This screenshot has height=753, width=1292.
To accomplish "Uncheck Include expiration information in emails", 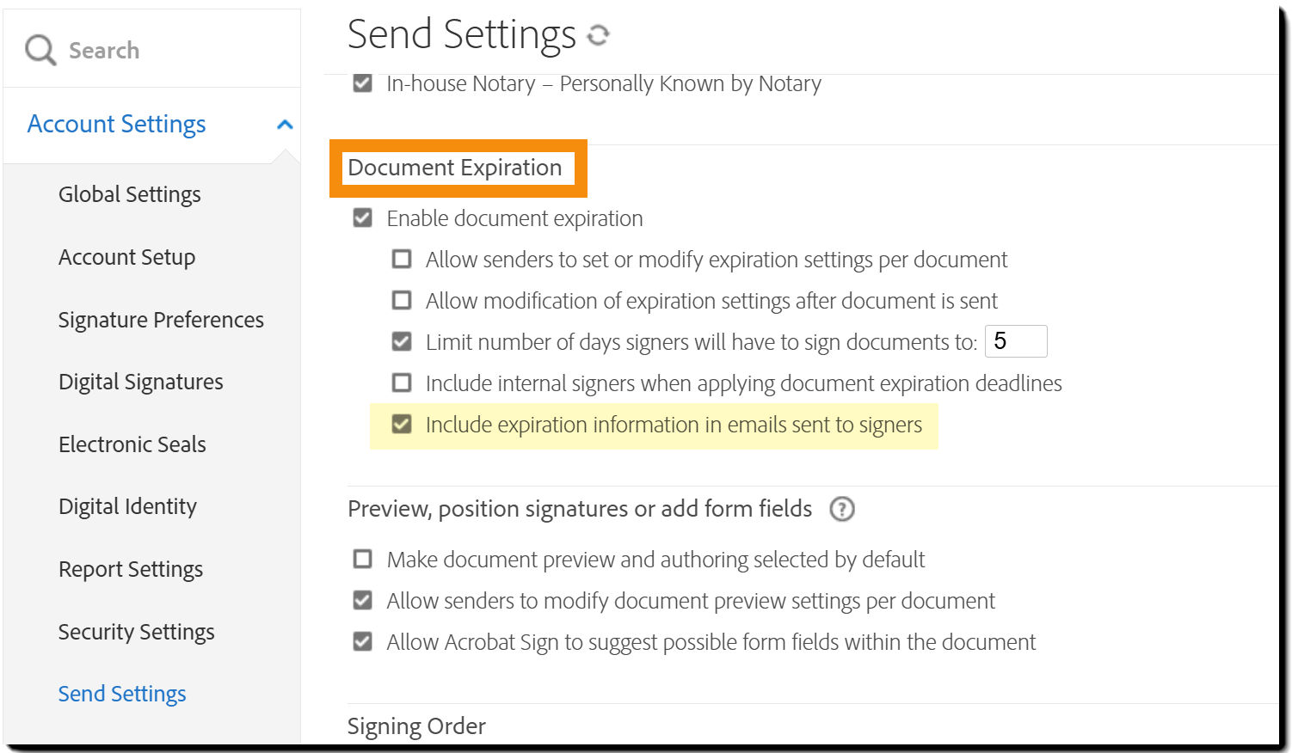I will [x=402, y=424].
